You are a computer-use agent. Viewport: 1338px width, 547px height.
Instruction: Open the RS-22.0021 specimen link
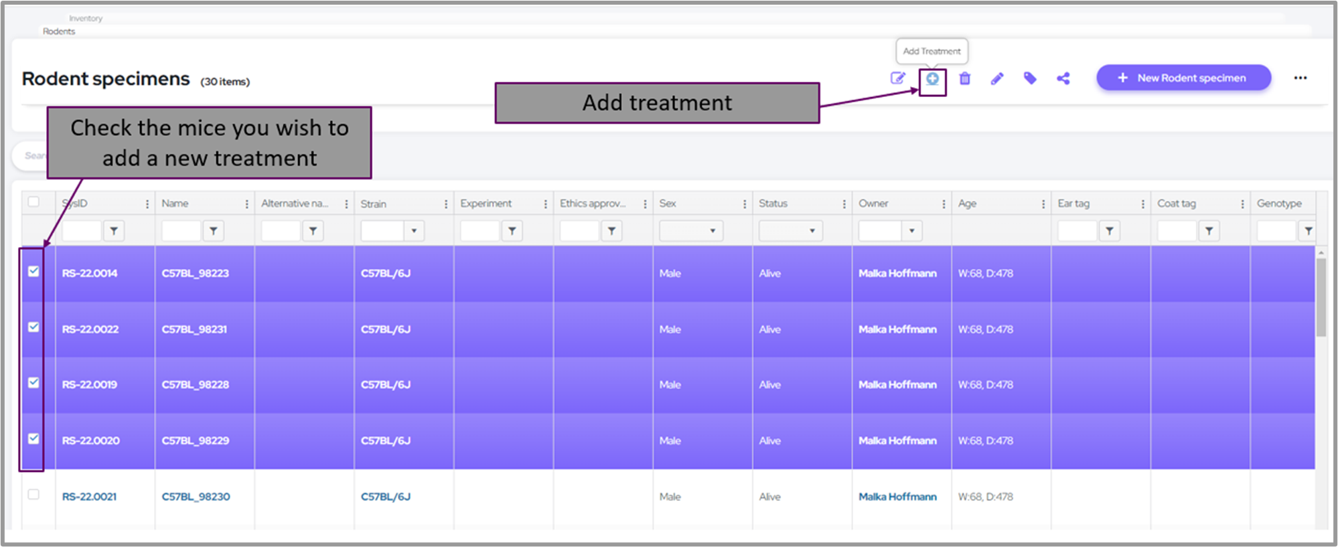tap(89, 497)
